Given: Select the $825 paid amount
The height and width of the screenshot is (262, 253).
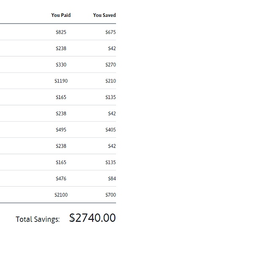Looking at the screenshot, I should (x=61, y=32).
